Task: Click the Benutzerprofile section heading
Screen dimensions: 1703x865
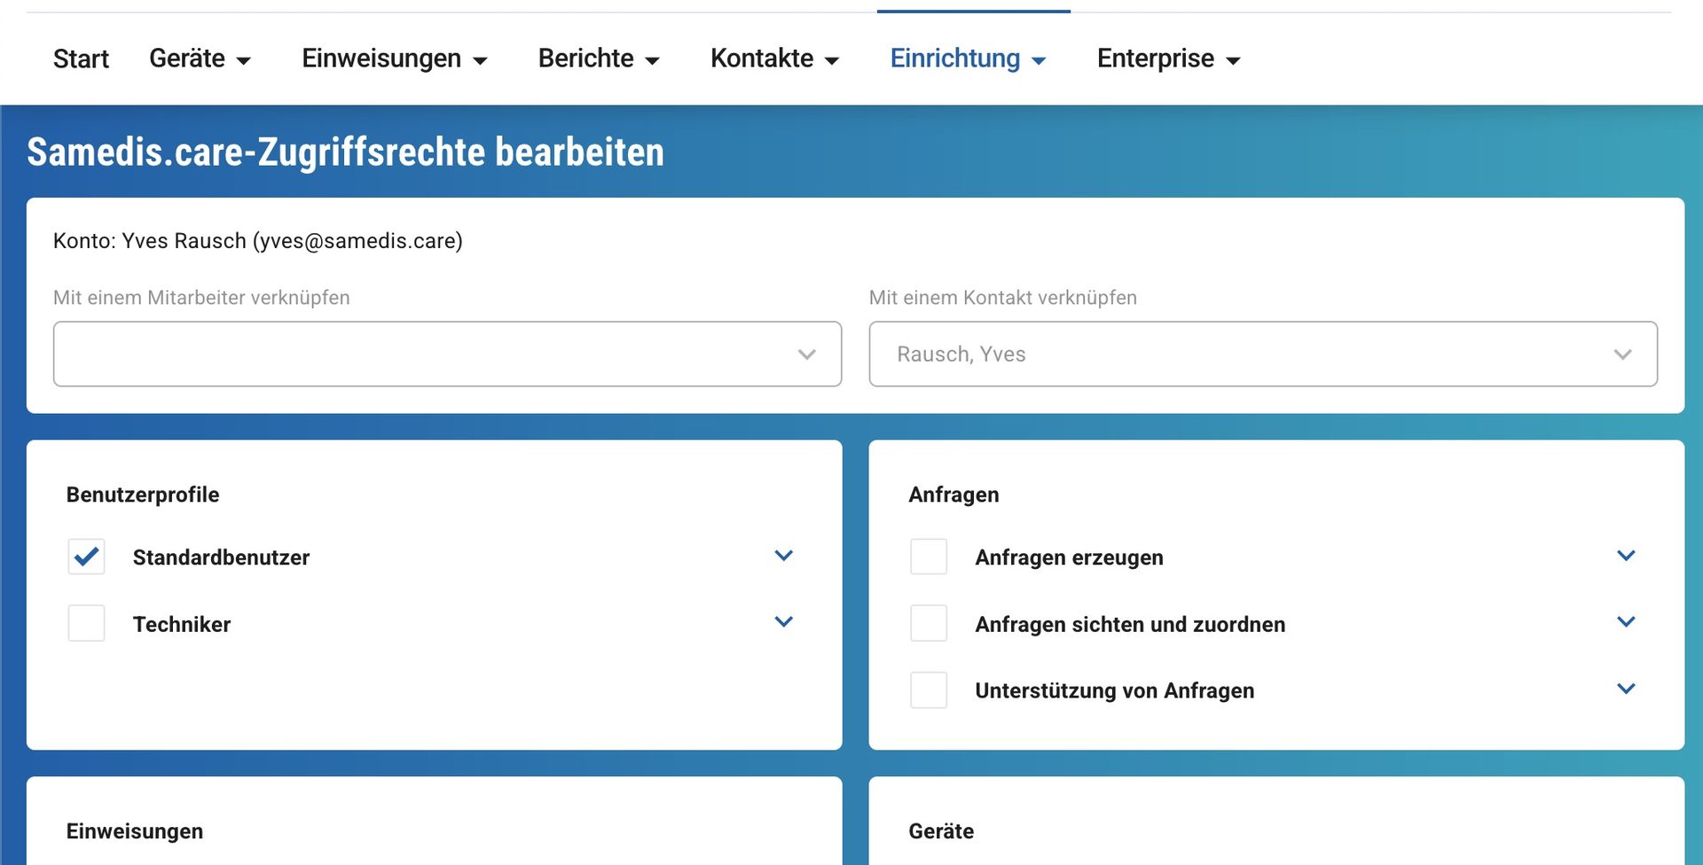Action: [x=143, y=495]
